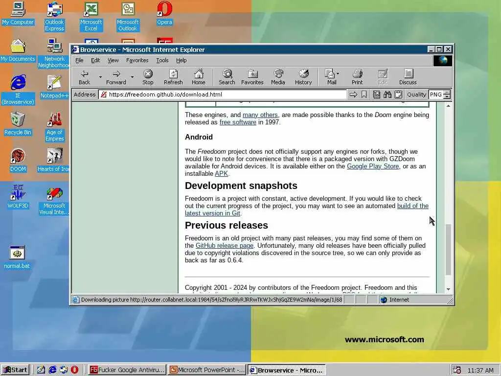The image size is (501, 376).
Task: Open the Edit menu
Action: (x=95, y=60)
